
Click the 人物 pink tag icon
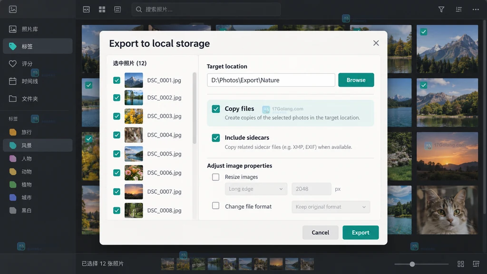coord(13,159)
